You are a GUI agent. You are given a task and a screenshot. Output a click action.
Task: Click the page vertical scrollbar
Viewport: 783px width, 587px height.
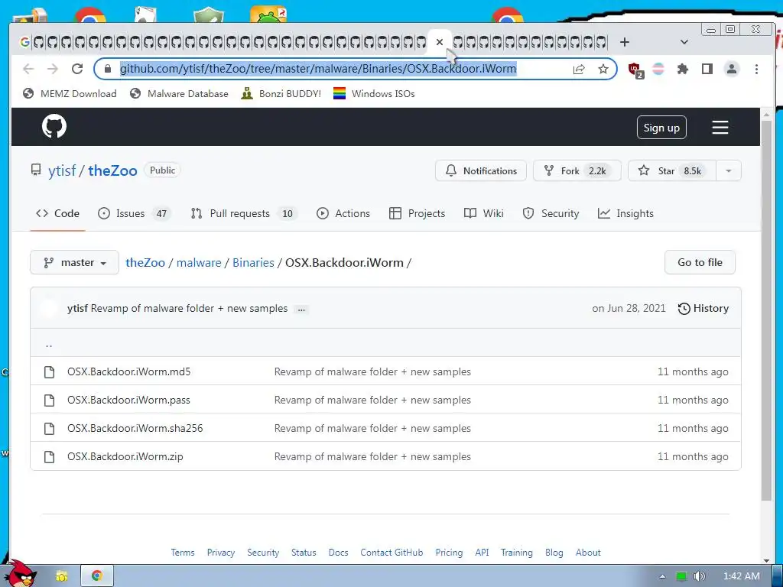tap(766, 310)
